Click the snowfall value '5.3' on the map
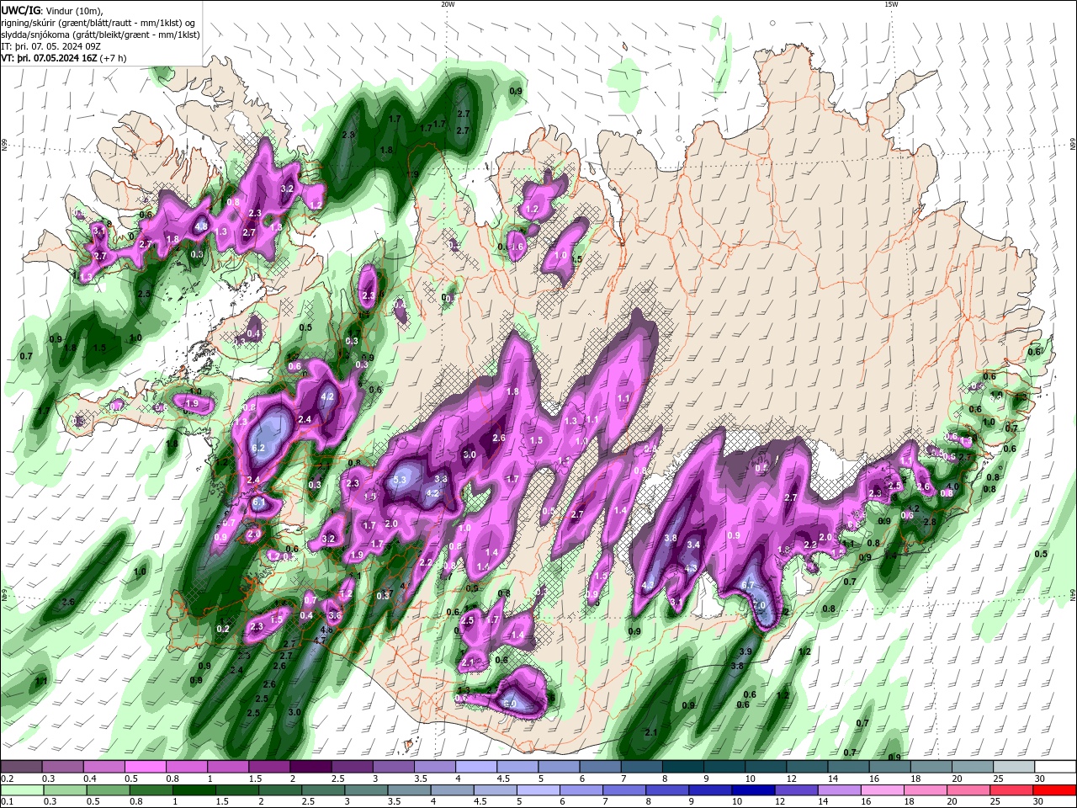The height and width of the screenshot is (808, 1077). pyautogui.click(x=400, y=480)
